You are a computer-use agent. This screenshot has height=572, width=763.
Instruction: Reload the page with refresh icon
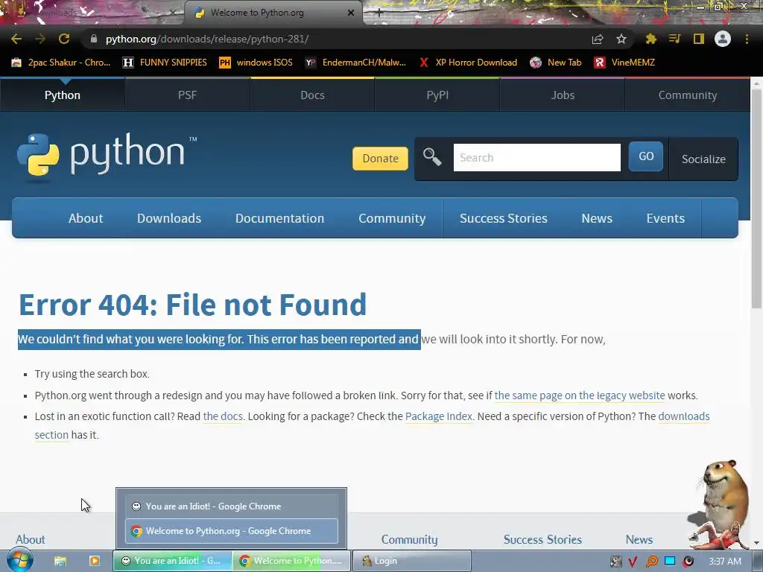64,39
